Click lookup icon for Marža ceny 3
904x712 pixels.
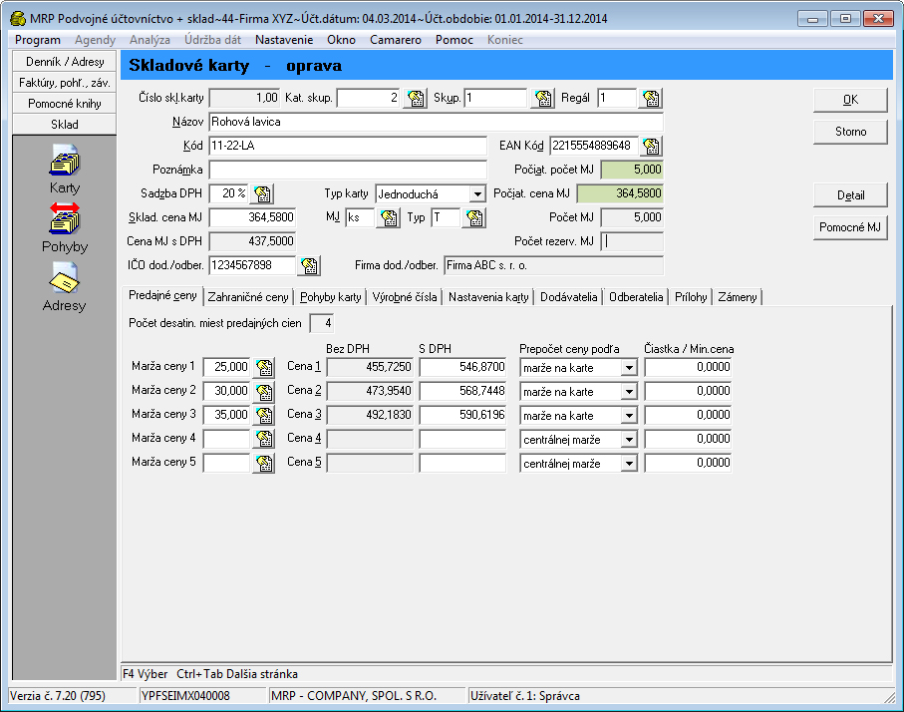pyautogui.click(x=264, y=415)
